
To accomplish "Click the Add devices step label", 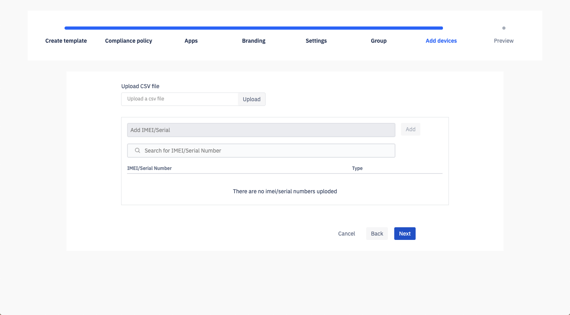I will point(441,41).
